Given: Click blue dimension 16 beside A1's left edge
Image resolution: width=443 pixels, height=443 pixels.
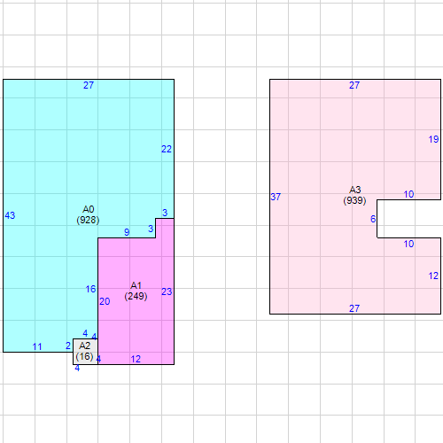Looking at the screenshot, I should pyautogui.click(x=90, y=289).
